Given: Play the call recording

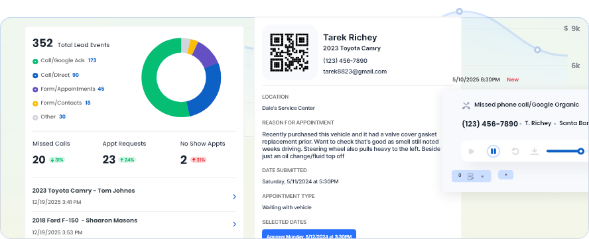Looking at the screenshot, I should pyautogui.click(x=471, y=151).
